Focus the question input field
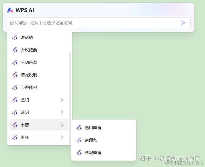This screenshot has height=167, width=205. (x=98, y=23)
